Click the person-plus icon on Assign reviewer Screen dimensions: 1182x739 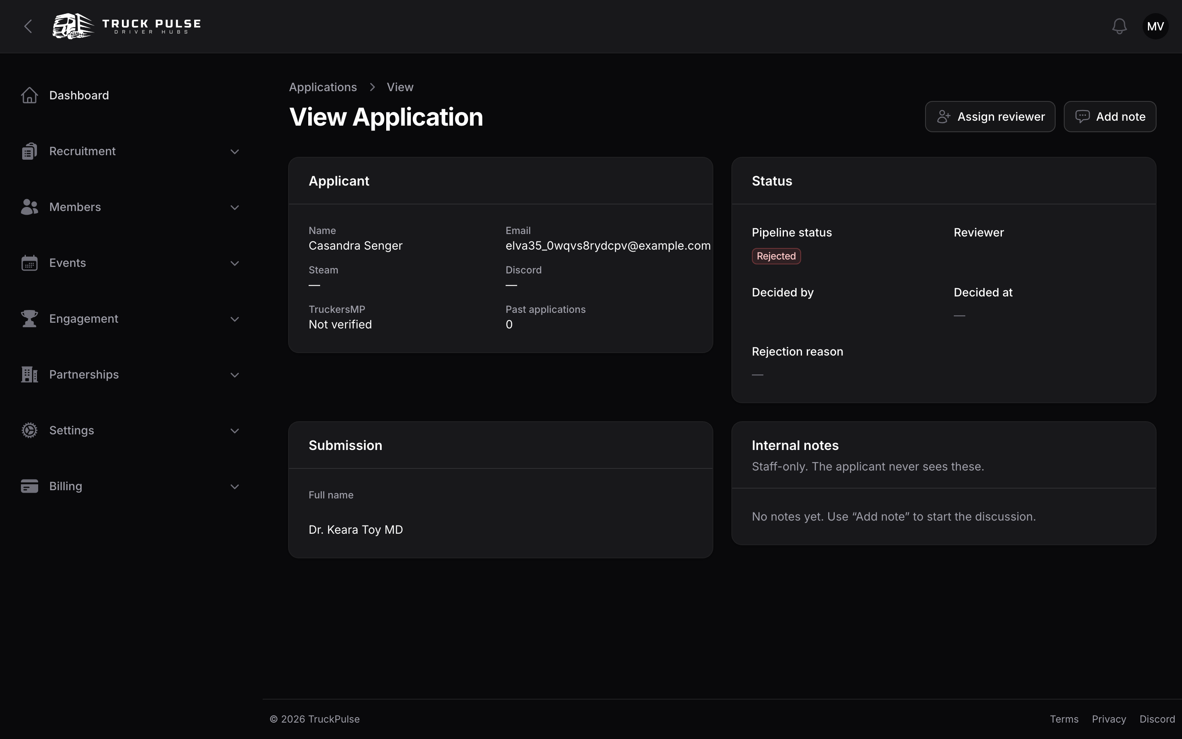944,117
